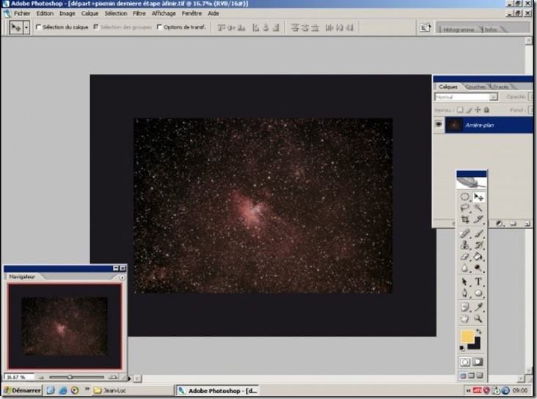Select the Blur tool (water drop)
Screen dimensions: 537x399
tap(464, 268)
